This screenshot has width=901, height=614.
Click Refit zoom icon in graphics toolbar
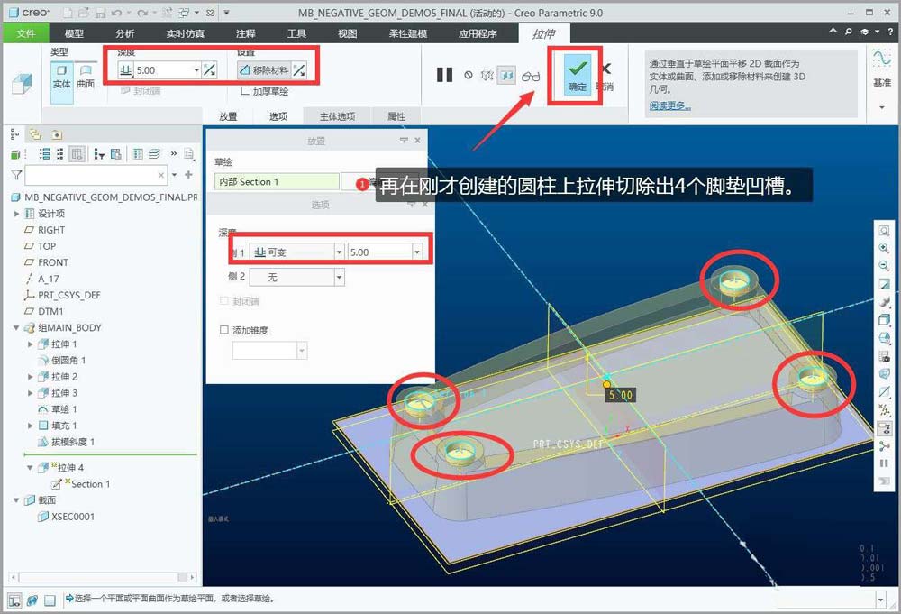(x=885, y=231)
